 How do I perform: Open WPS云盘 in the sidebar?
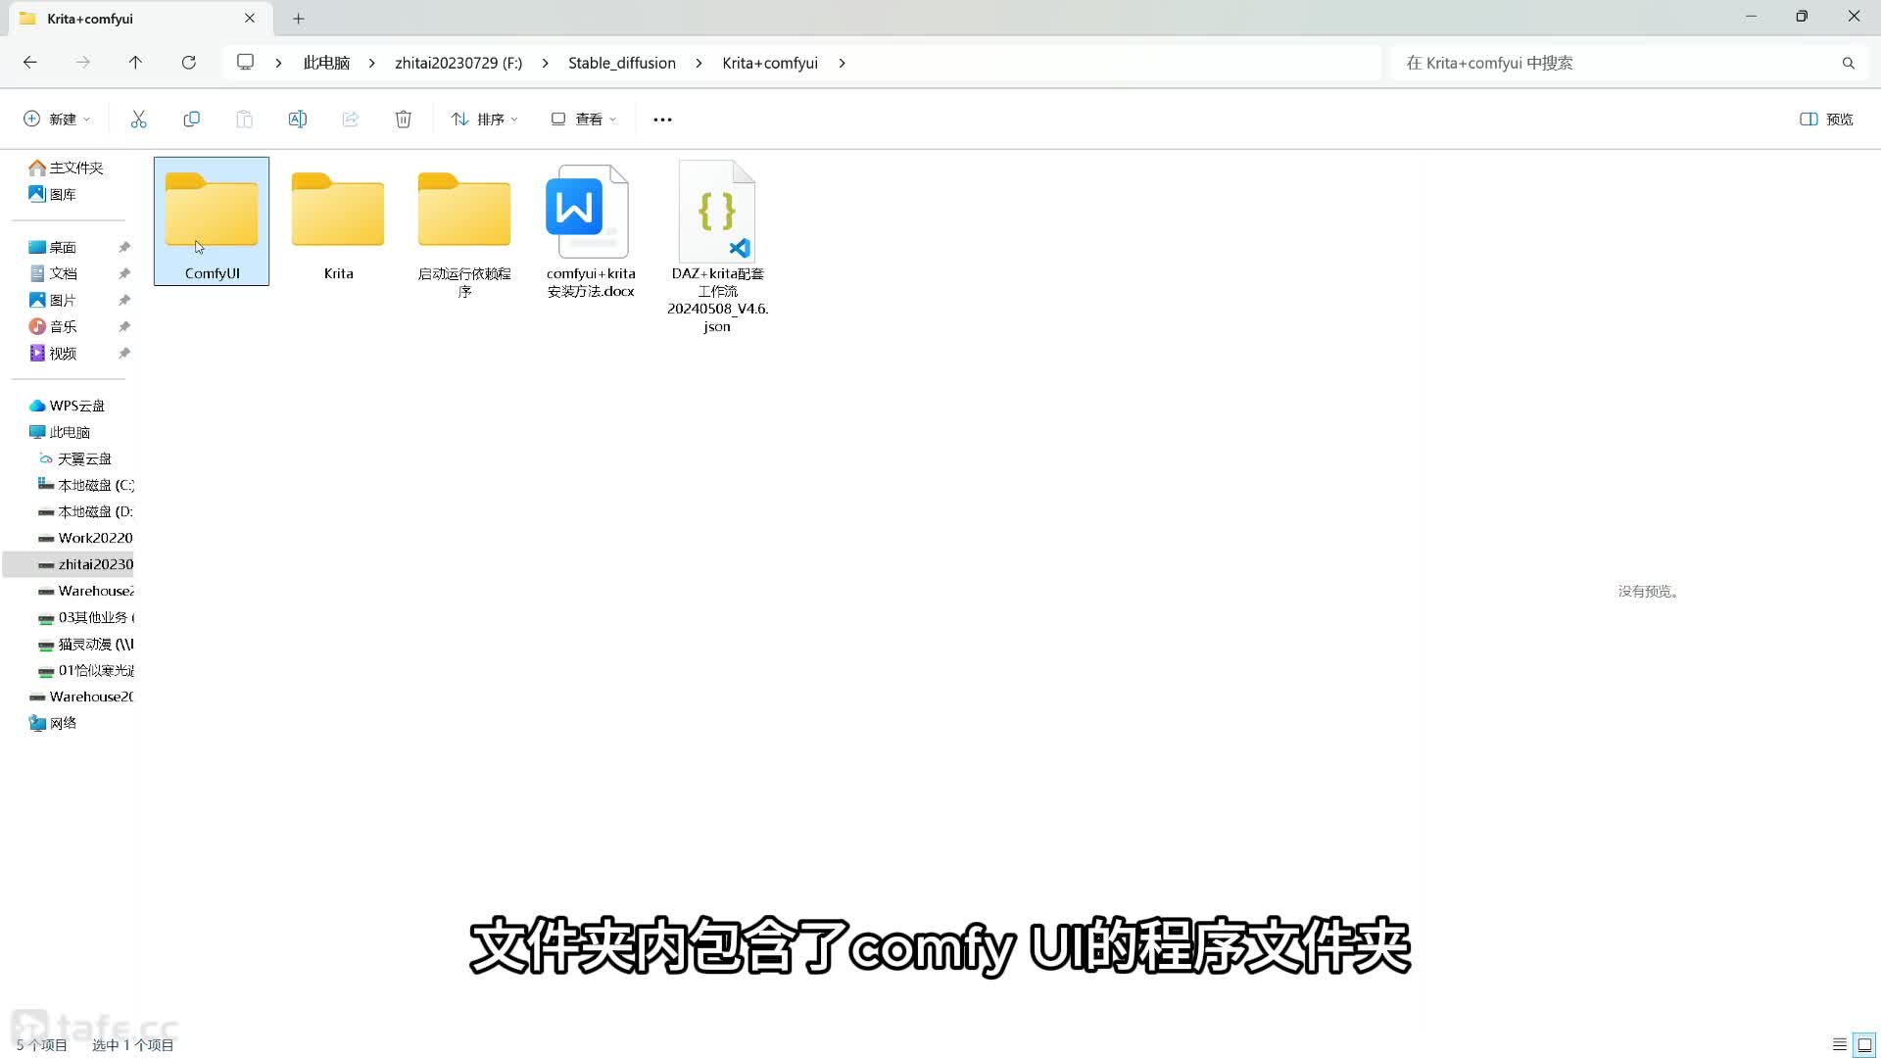tap(67, 406)
